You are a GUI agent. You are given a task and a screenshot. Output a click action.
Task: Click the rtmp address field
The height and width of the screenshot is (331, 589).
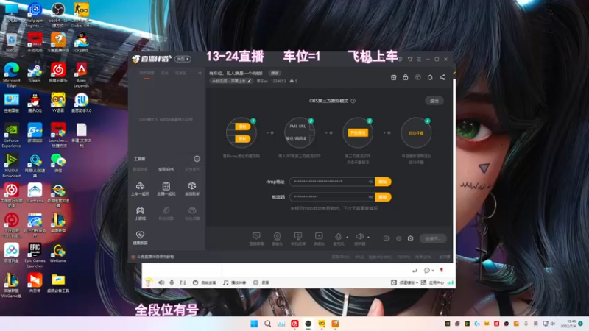click(332, 182)
